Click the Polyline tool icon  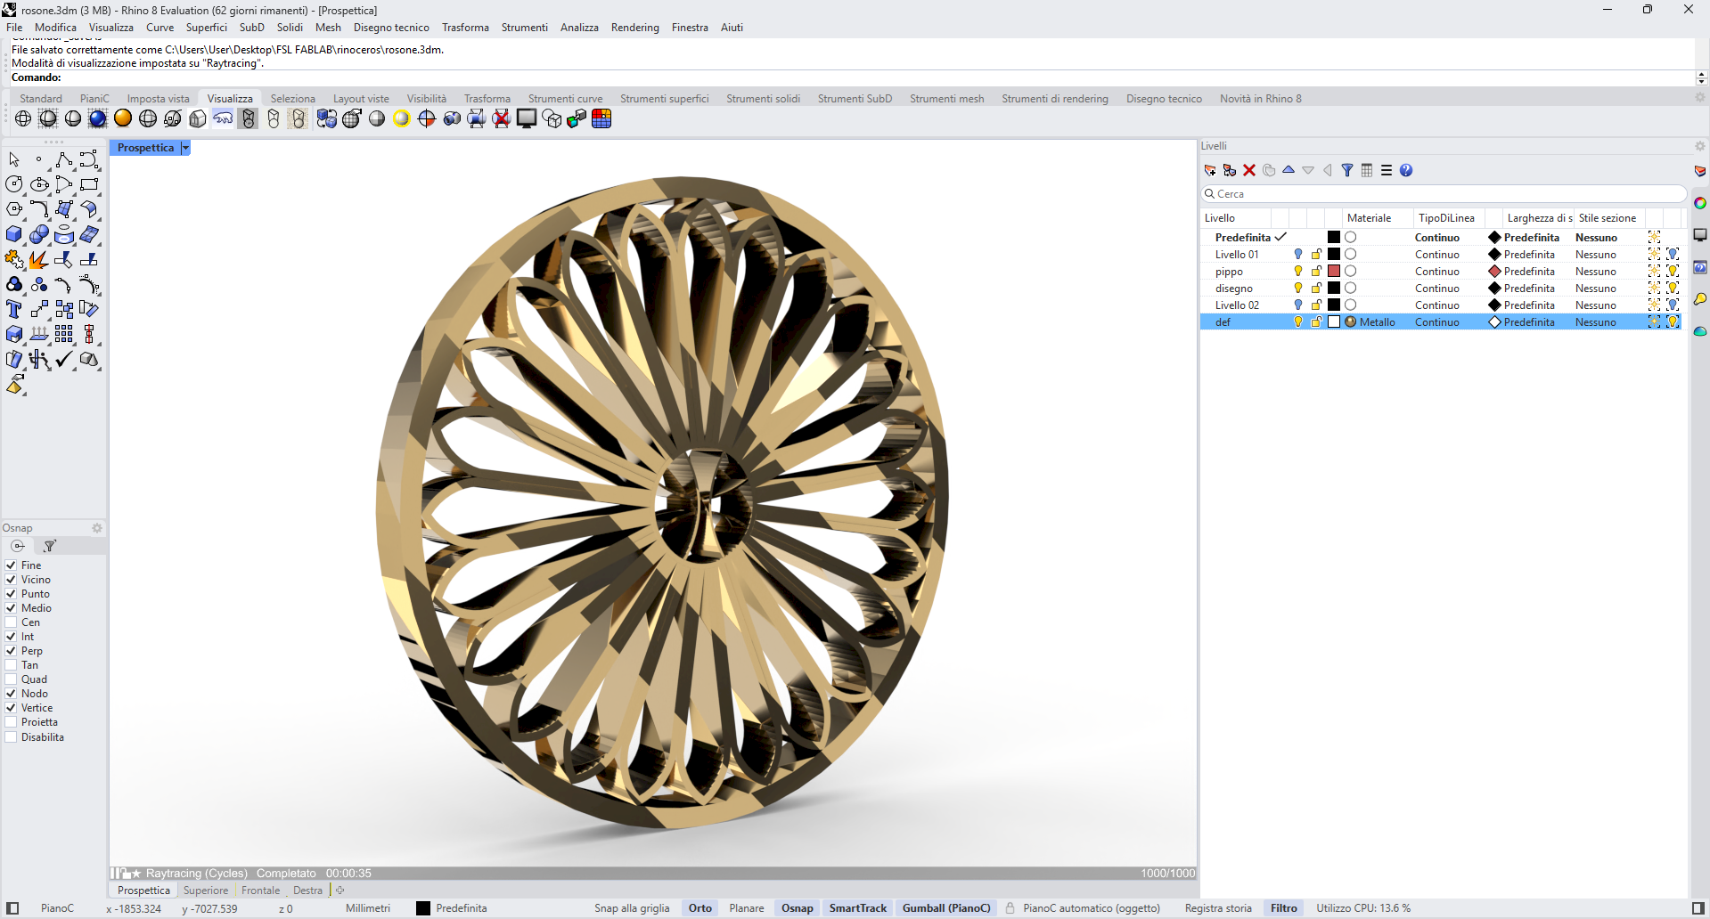[63, 159]
